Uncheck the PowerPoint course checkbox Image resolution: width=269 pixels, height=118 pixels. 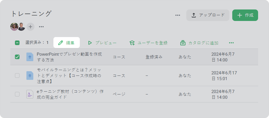(x=17, y=57)
